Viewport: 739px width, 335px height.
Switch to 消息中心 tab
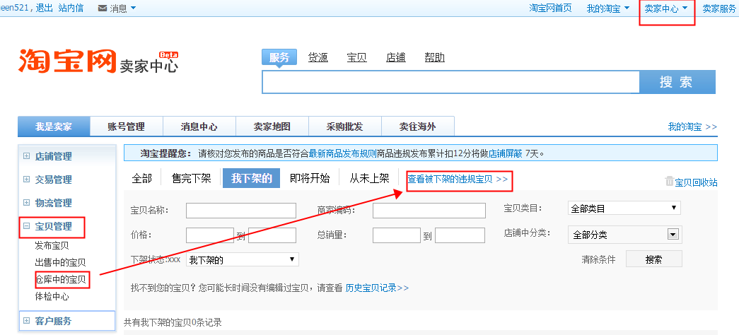[199, 127]
